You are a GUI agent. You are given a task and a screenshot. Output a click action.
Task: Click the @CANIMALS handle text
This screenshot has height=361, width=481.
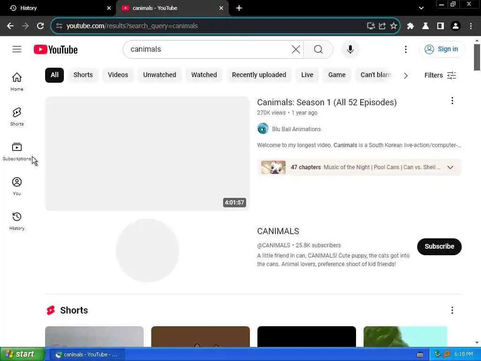coord(274,245)
